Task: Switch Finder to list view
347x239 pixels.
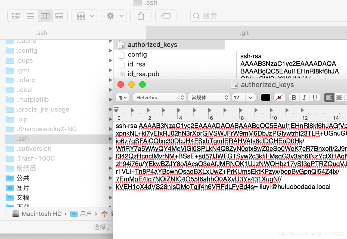Action: (x=30, y=16)
